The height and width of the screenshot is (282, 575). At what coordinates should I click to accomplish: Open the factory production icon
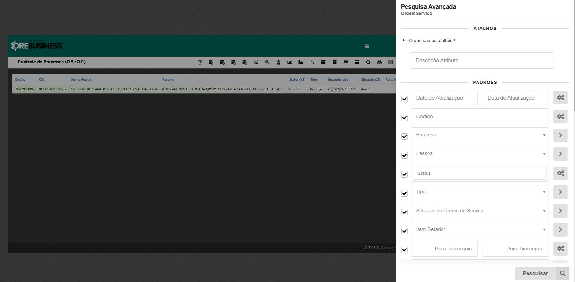coord(301,62)
